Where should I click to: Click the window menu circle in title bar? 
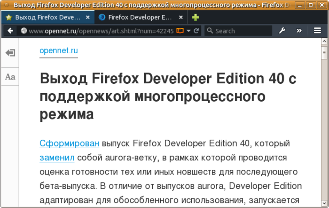tap(7, 5)
